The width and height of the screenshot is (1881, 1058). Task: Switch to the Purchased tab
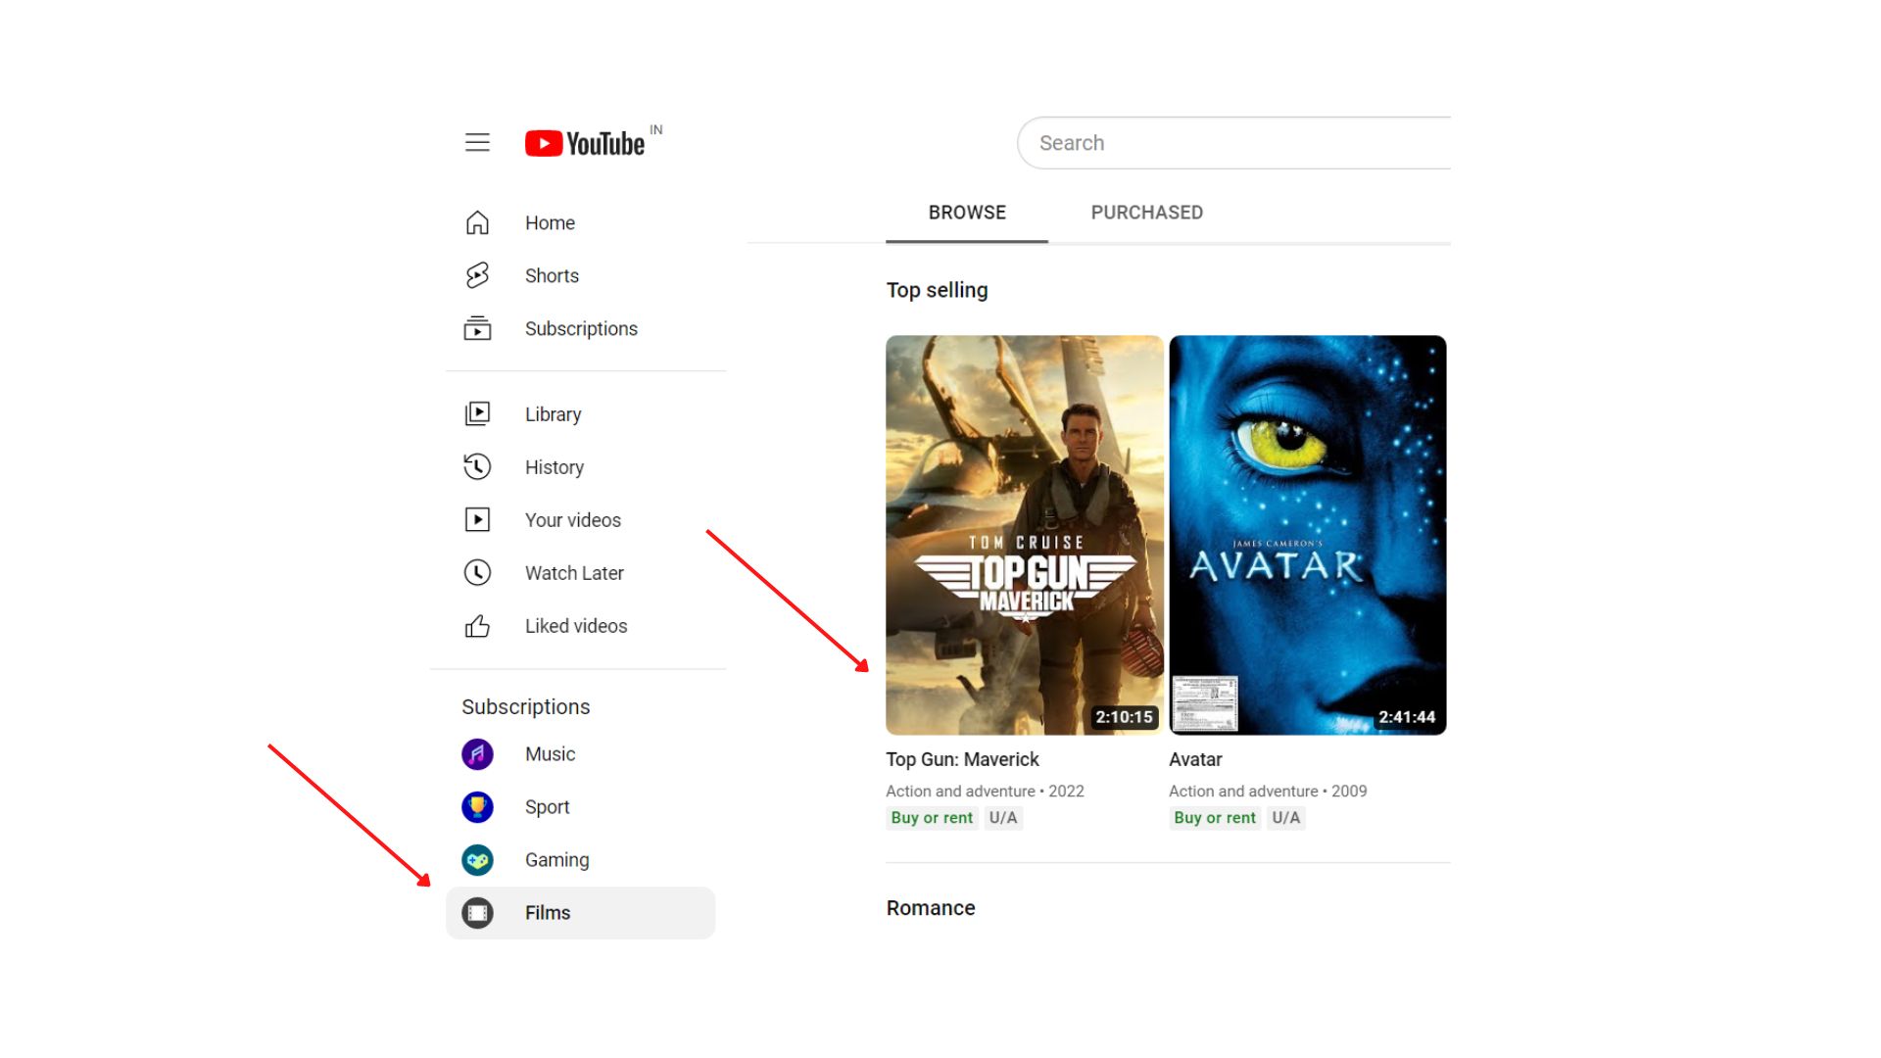point(1147,212)
